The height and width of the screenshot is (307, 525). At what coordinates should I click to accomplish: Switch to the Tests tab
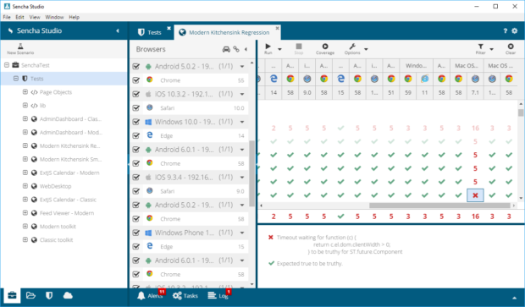click(x=150, y=32)
